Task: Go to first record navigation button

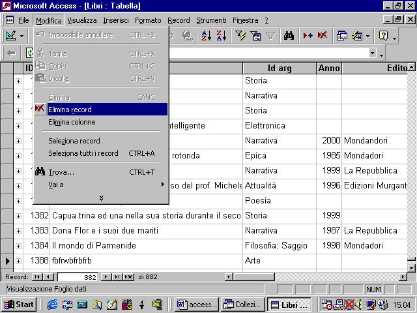Action: (x=37, y=276)
